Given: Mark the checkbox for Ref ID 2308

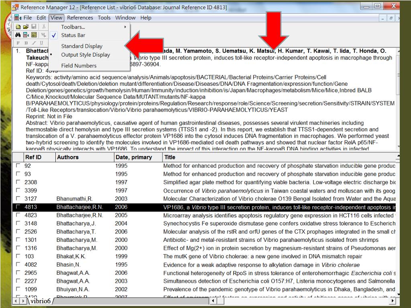Looking at the screenshot, I should point(18,182).
